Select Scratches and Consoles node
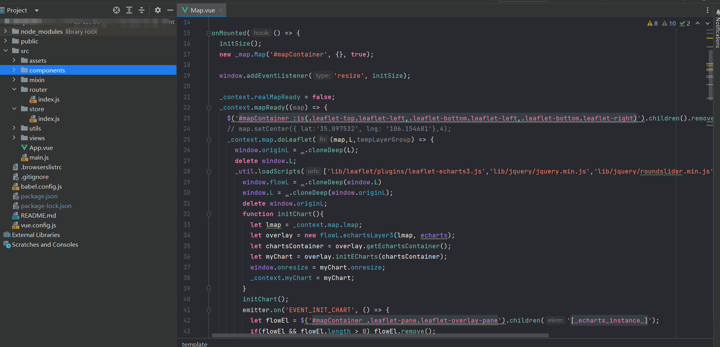The image size is (720, 347). pyautogui.click(x=45, y=244)
